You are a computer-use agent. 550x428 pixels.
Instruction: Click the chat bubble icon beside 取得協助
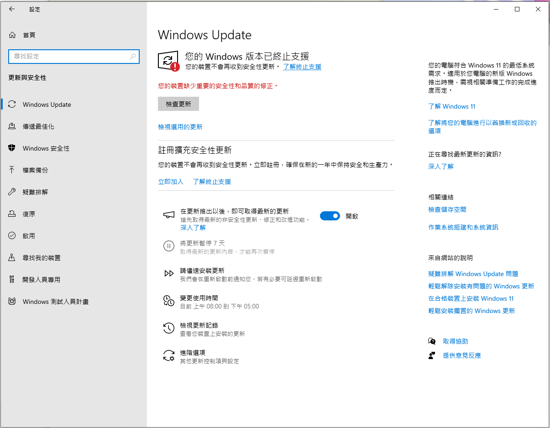tap(432, 341)
